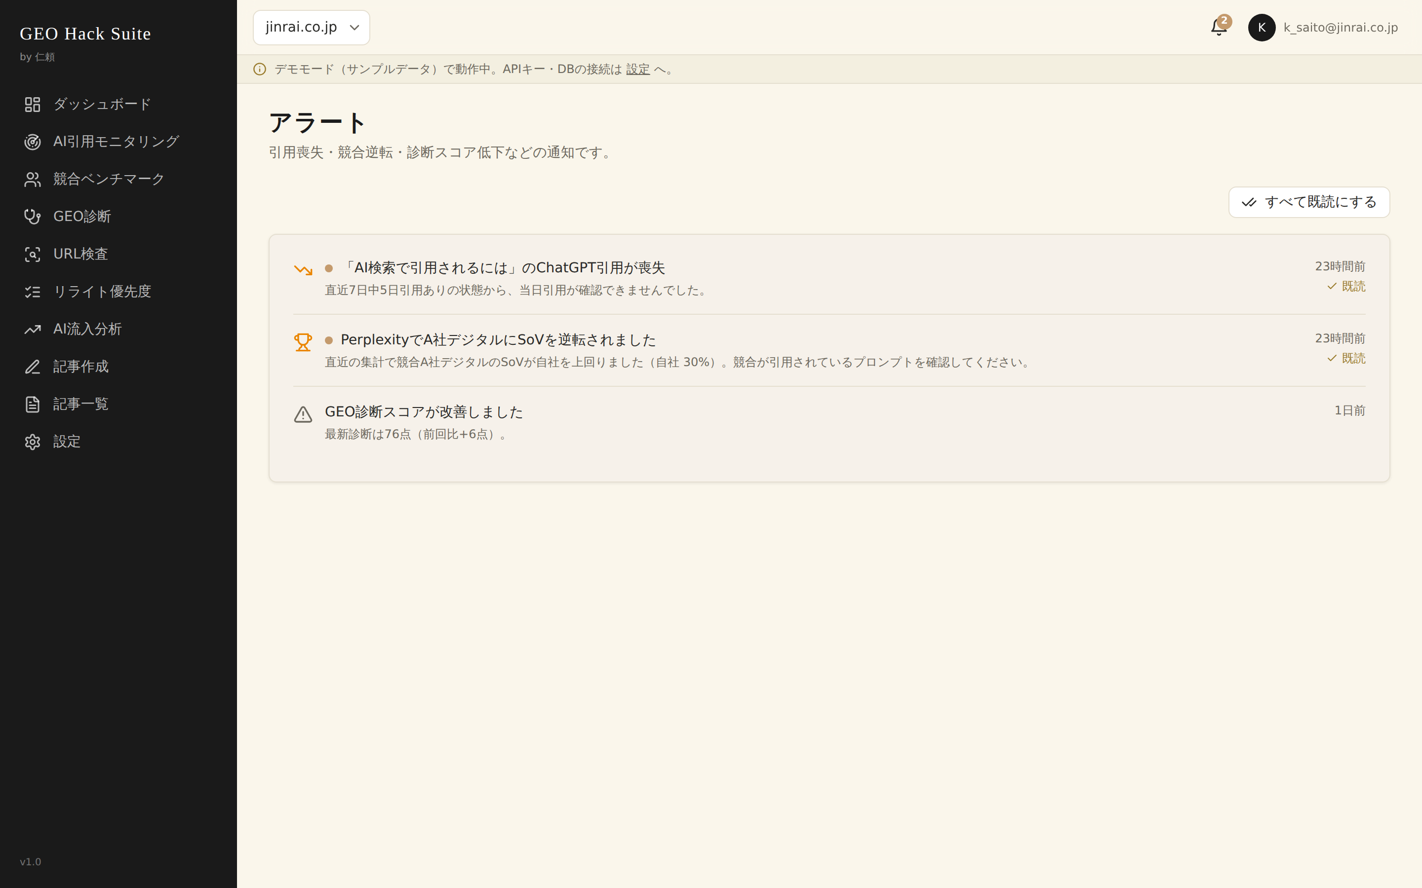1422x888 pixels.
Task: Click the 1日前 timestamp
Action: click(1350, 410)
